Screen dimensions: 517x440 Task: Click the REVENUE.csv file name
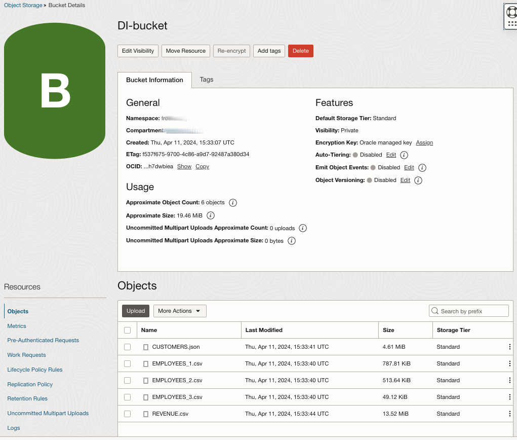170,414
